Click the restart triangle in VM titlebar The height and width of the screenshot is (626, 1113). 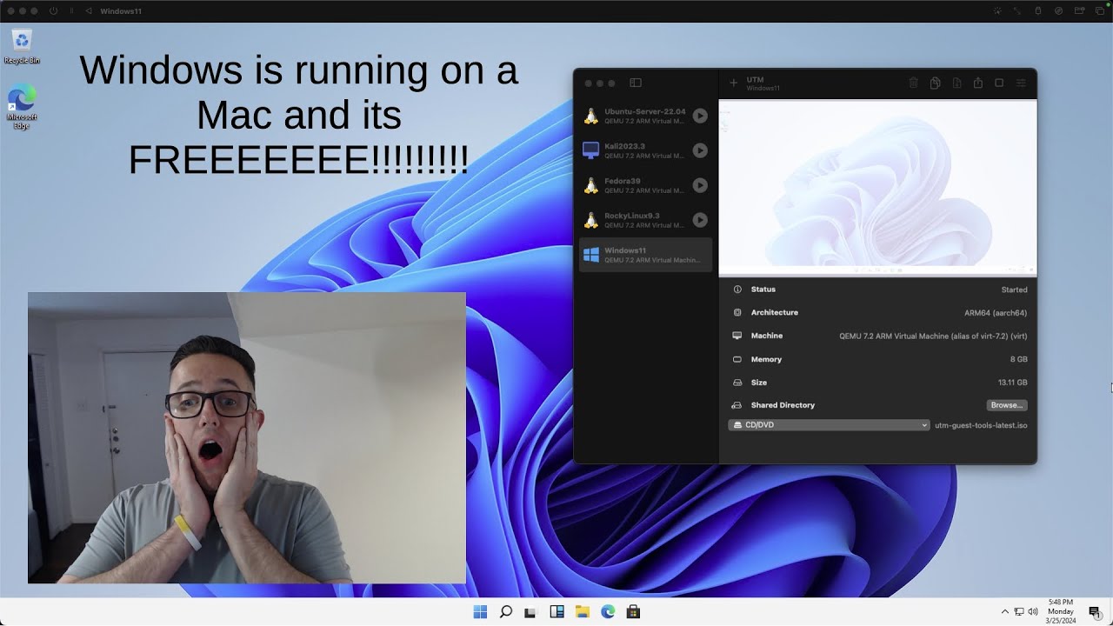[89, 11]
